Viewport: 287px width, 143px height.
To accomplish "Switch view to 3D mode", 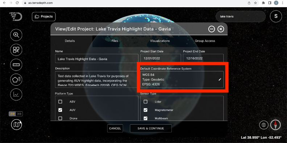I will click(19, 114).
